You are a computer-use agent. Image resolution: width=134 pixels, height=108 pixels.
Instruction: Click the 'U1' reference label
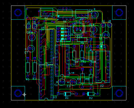coord(65,21)
